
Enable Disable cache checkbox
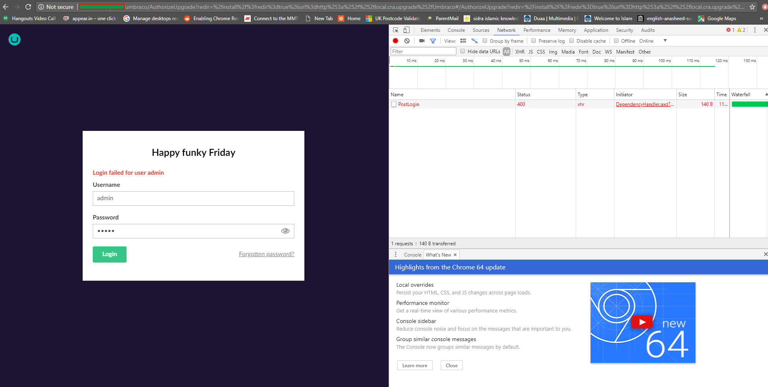coord(572,41)
